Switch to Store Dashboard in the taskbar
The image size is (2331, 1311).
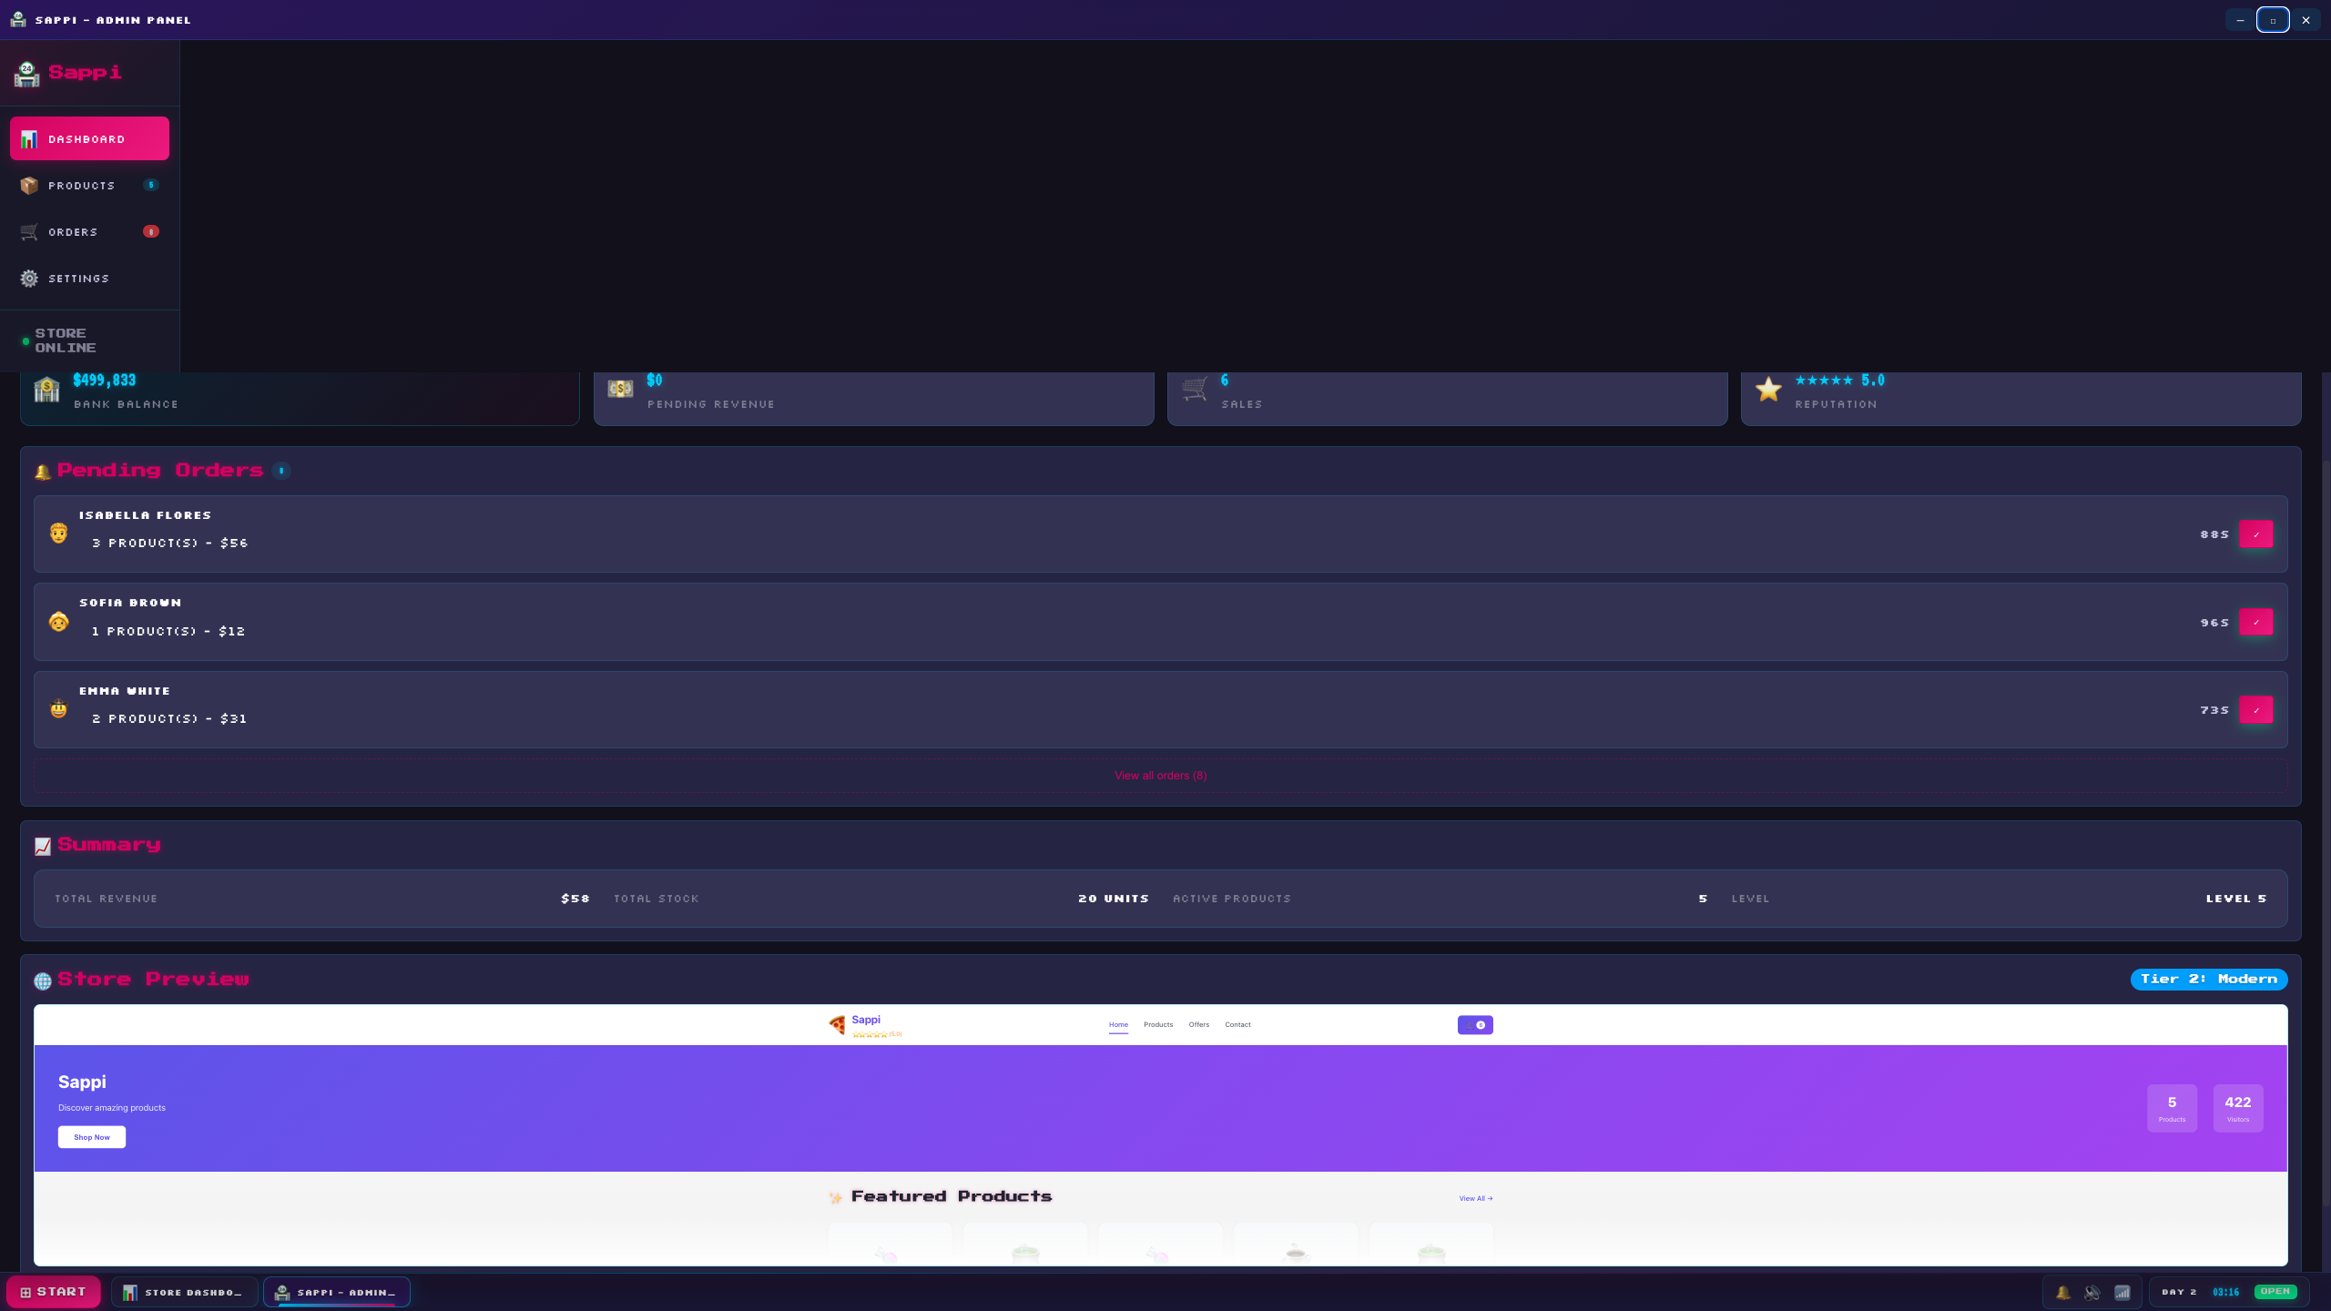pyautogui.click(x=184, y=1292)
